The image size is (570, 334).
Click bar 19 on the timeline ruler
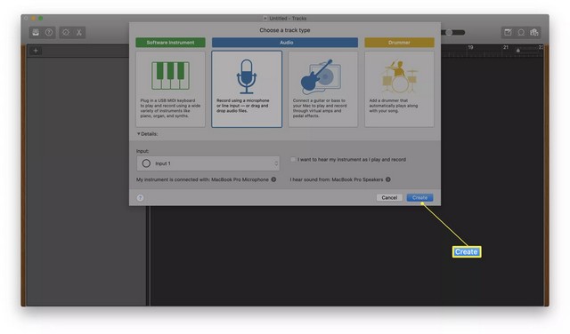point(470,47)
